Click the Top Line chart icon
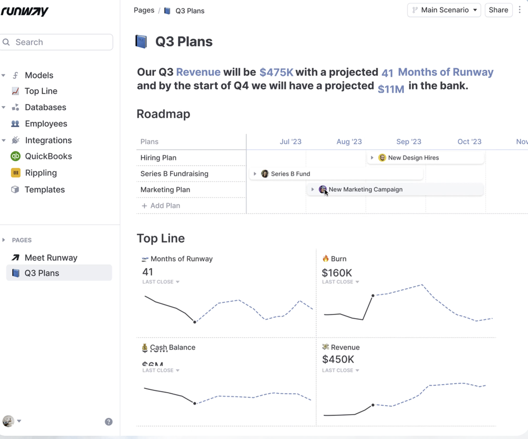Image resolution: width=528 pixels, height=439 pixels. point(15,91)
